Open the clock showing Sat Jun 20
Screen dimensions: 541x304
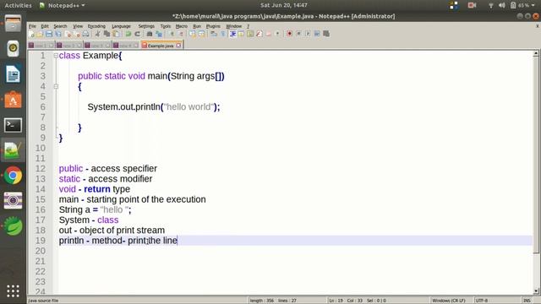pyautogui.click(x=284, y=5)
